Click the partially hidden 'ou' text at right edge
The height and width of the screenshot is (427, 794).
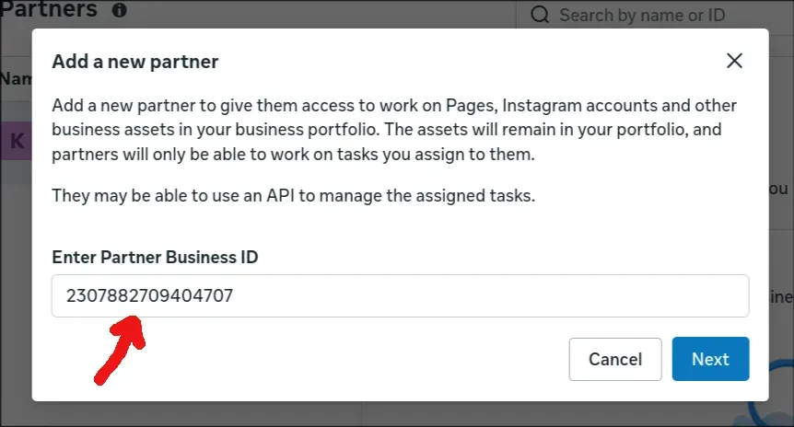pos(779,189)
